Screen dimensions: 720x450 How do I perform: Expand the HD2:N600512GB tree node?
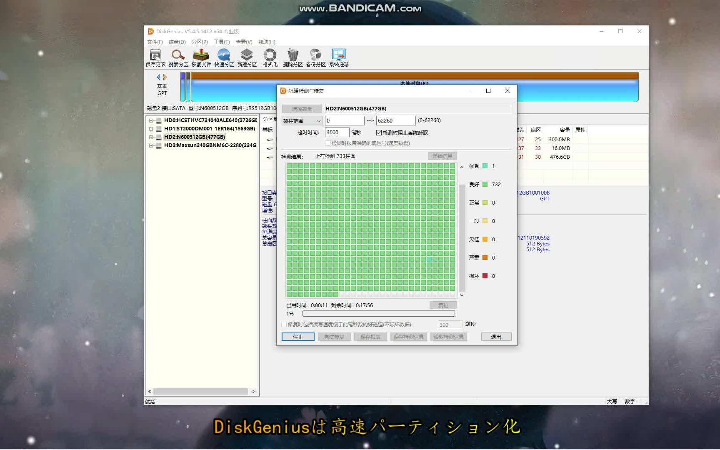coord(151,137)
